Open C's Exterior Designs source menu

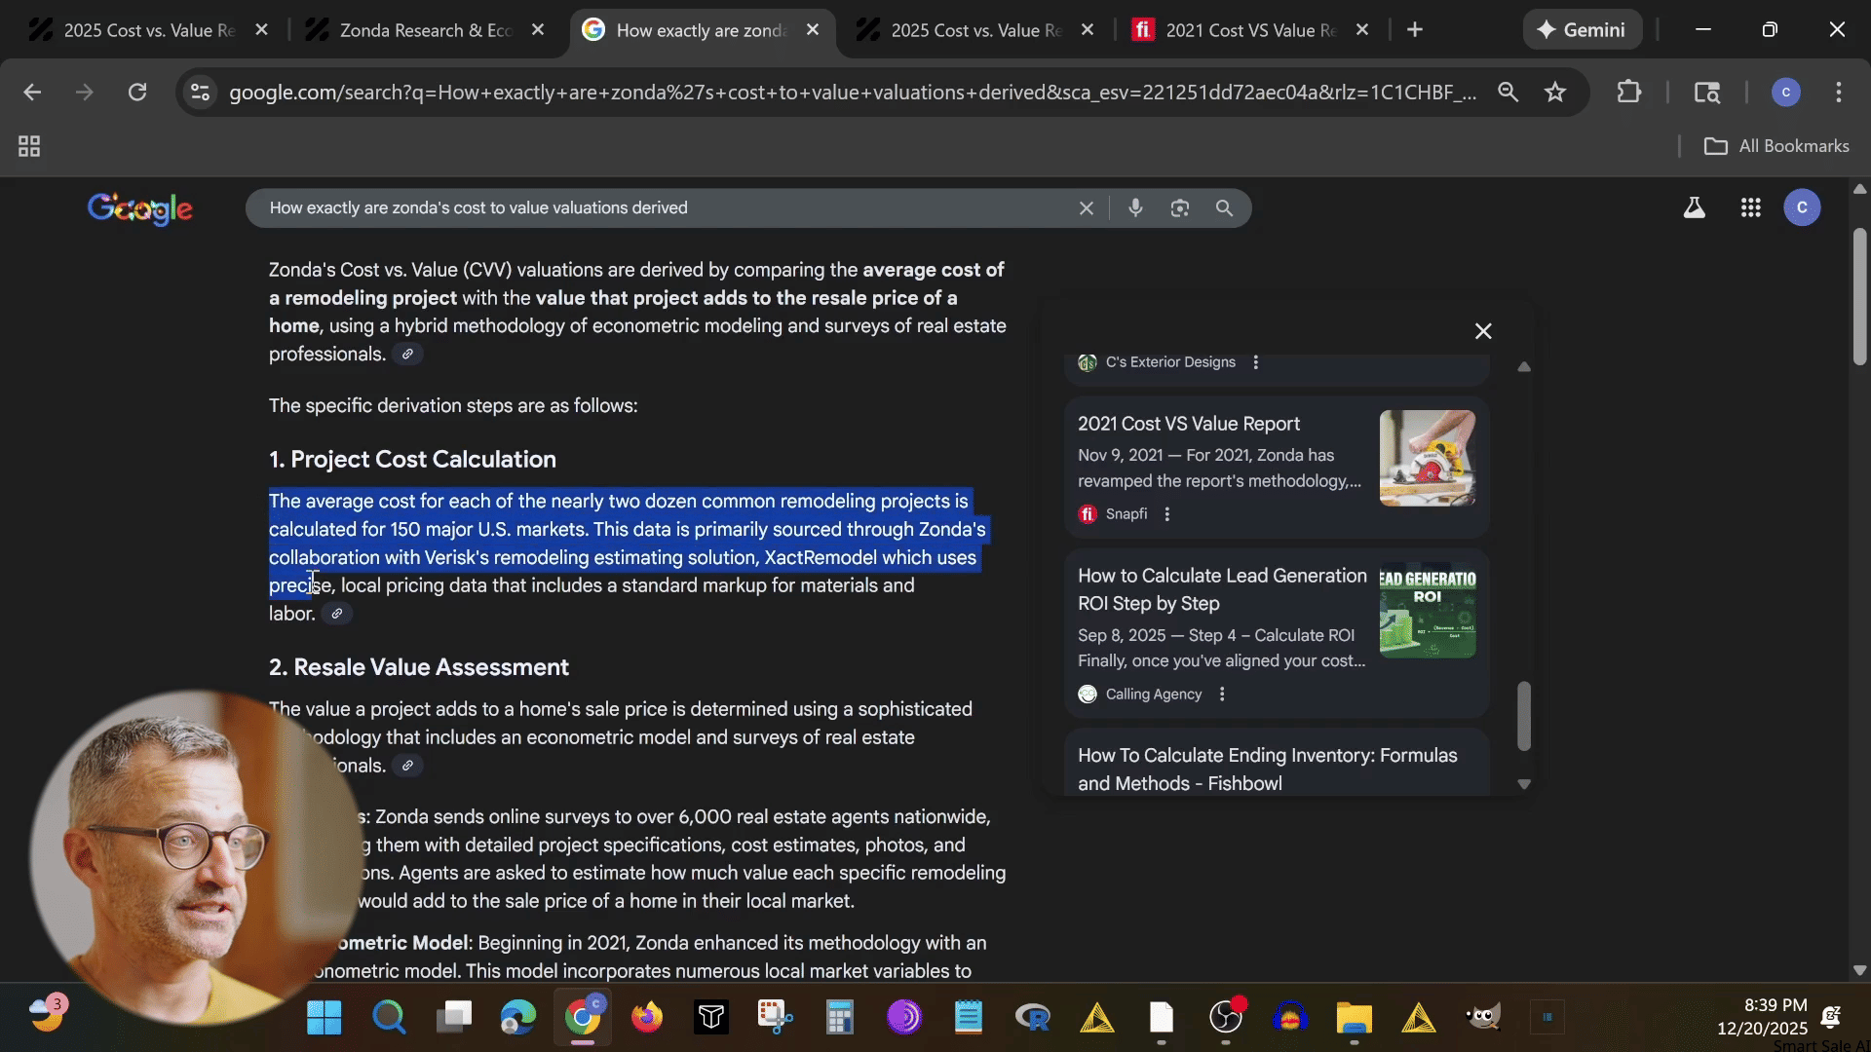(1255, 362)
